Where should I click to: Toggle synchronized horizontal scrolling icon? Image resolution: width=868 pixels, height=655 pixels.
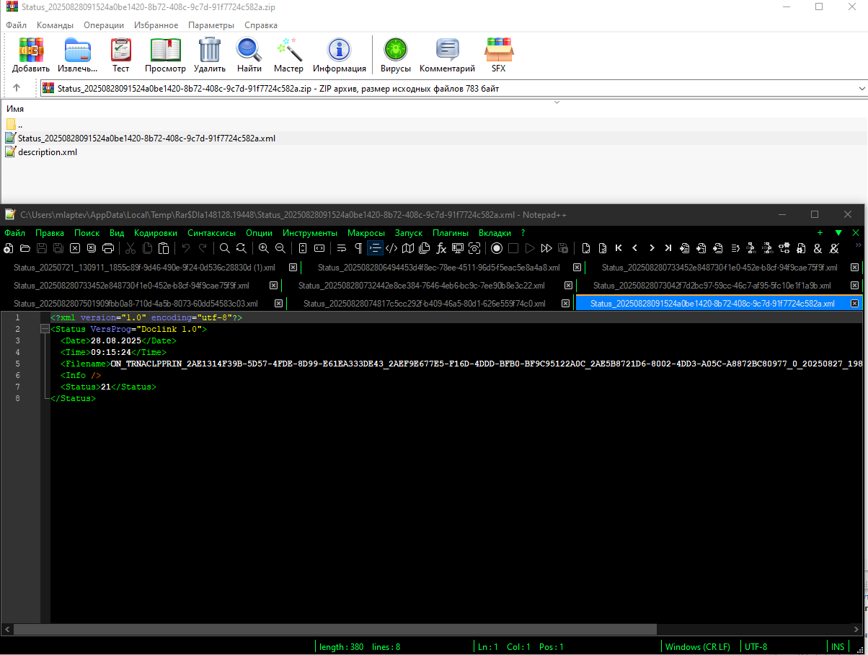[319, 248]
